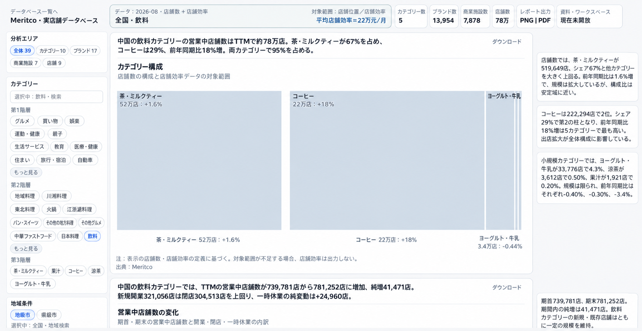Viewport: 642px width, 331px height.
Task: Choose the 娯楽 category chip
Action: pyautogui.click(x=74, y=121)
